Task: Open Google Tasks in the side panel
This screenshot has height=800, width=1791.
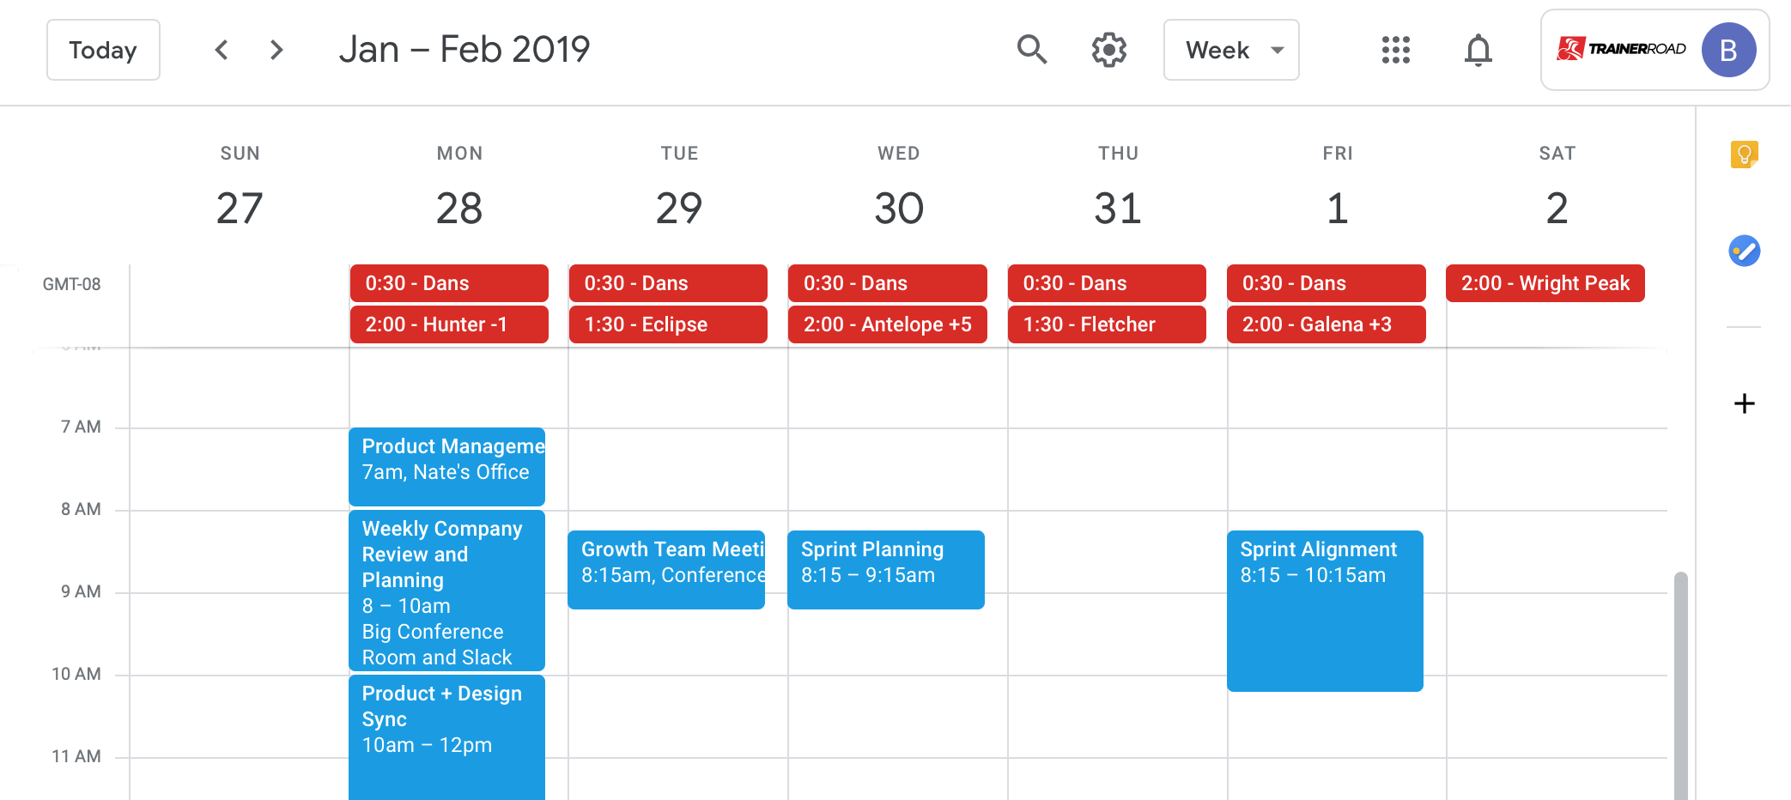Action: [x=1745, y=251]
